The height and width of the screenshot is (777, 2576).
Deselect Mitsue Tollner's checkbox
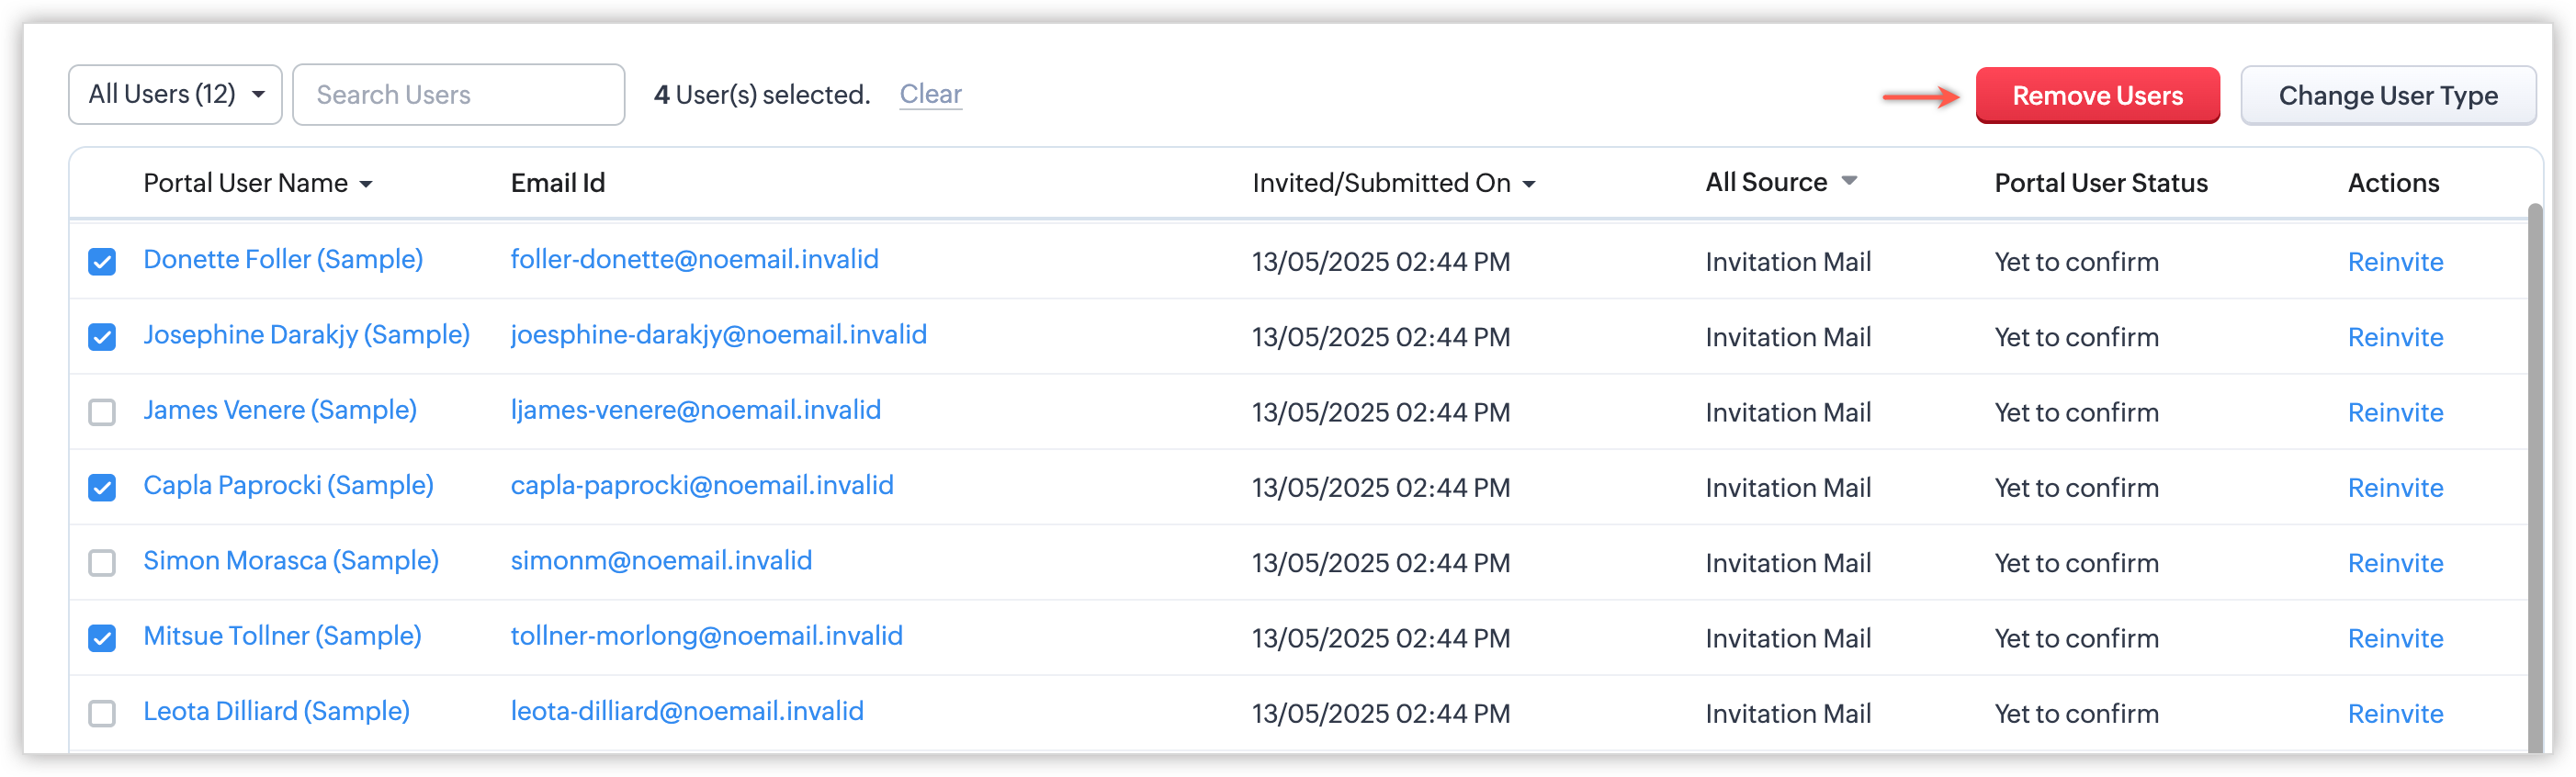coord(102,638)
